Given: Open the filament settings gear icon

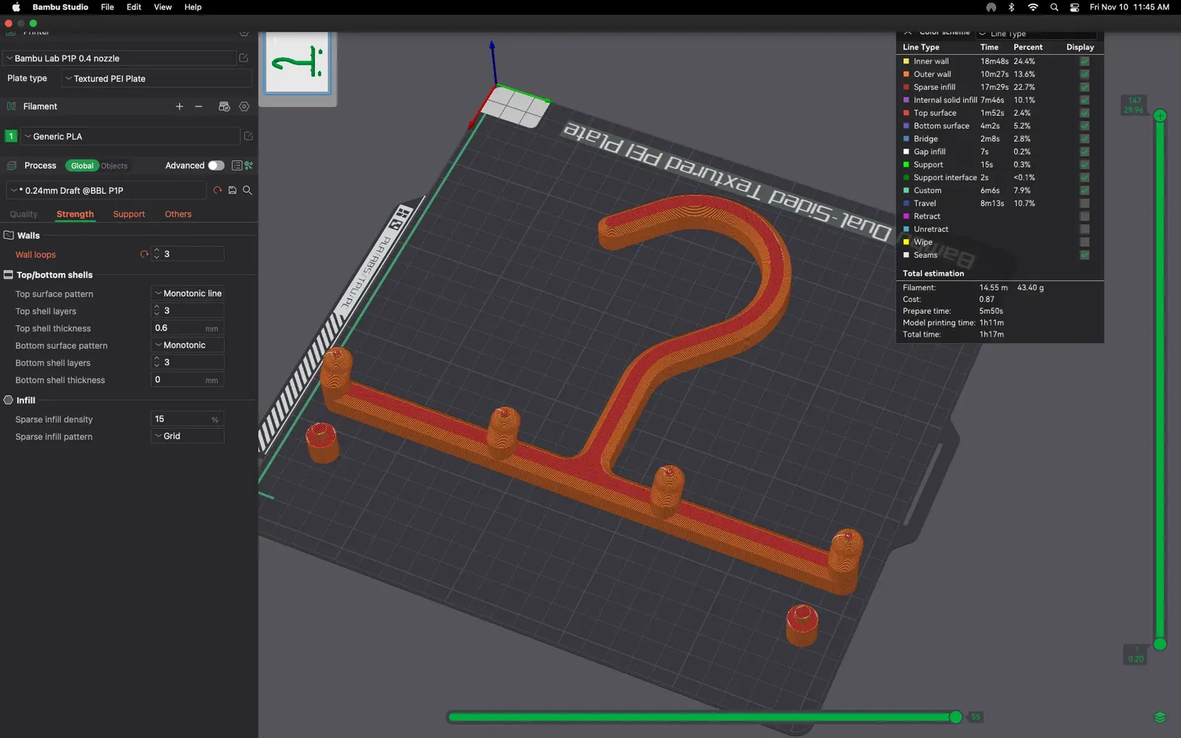Looking at the screenshot, I should pyautogui.click(x=244, y=106).
